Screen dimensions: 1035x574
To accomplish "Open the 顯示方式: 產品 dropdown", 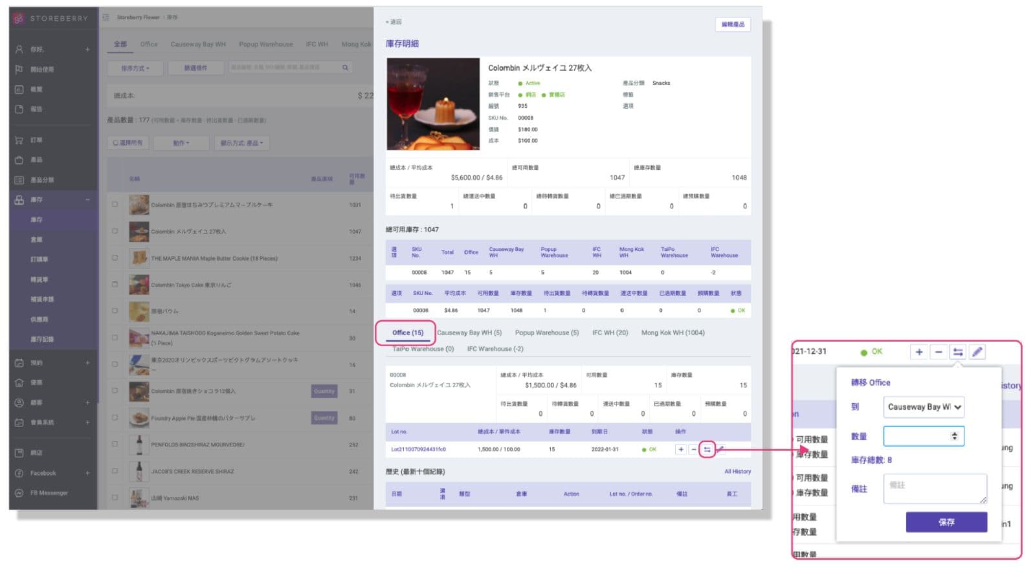I will click(242, 143).
